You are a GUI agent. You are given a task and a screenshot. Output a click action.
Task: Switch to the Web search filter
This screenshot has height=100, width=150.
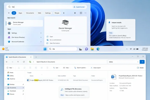(x=40, y=13)
